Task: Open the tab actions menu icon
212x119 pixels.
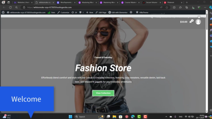Action: (9, 2)
